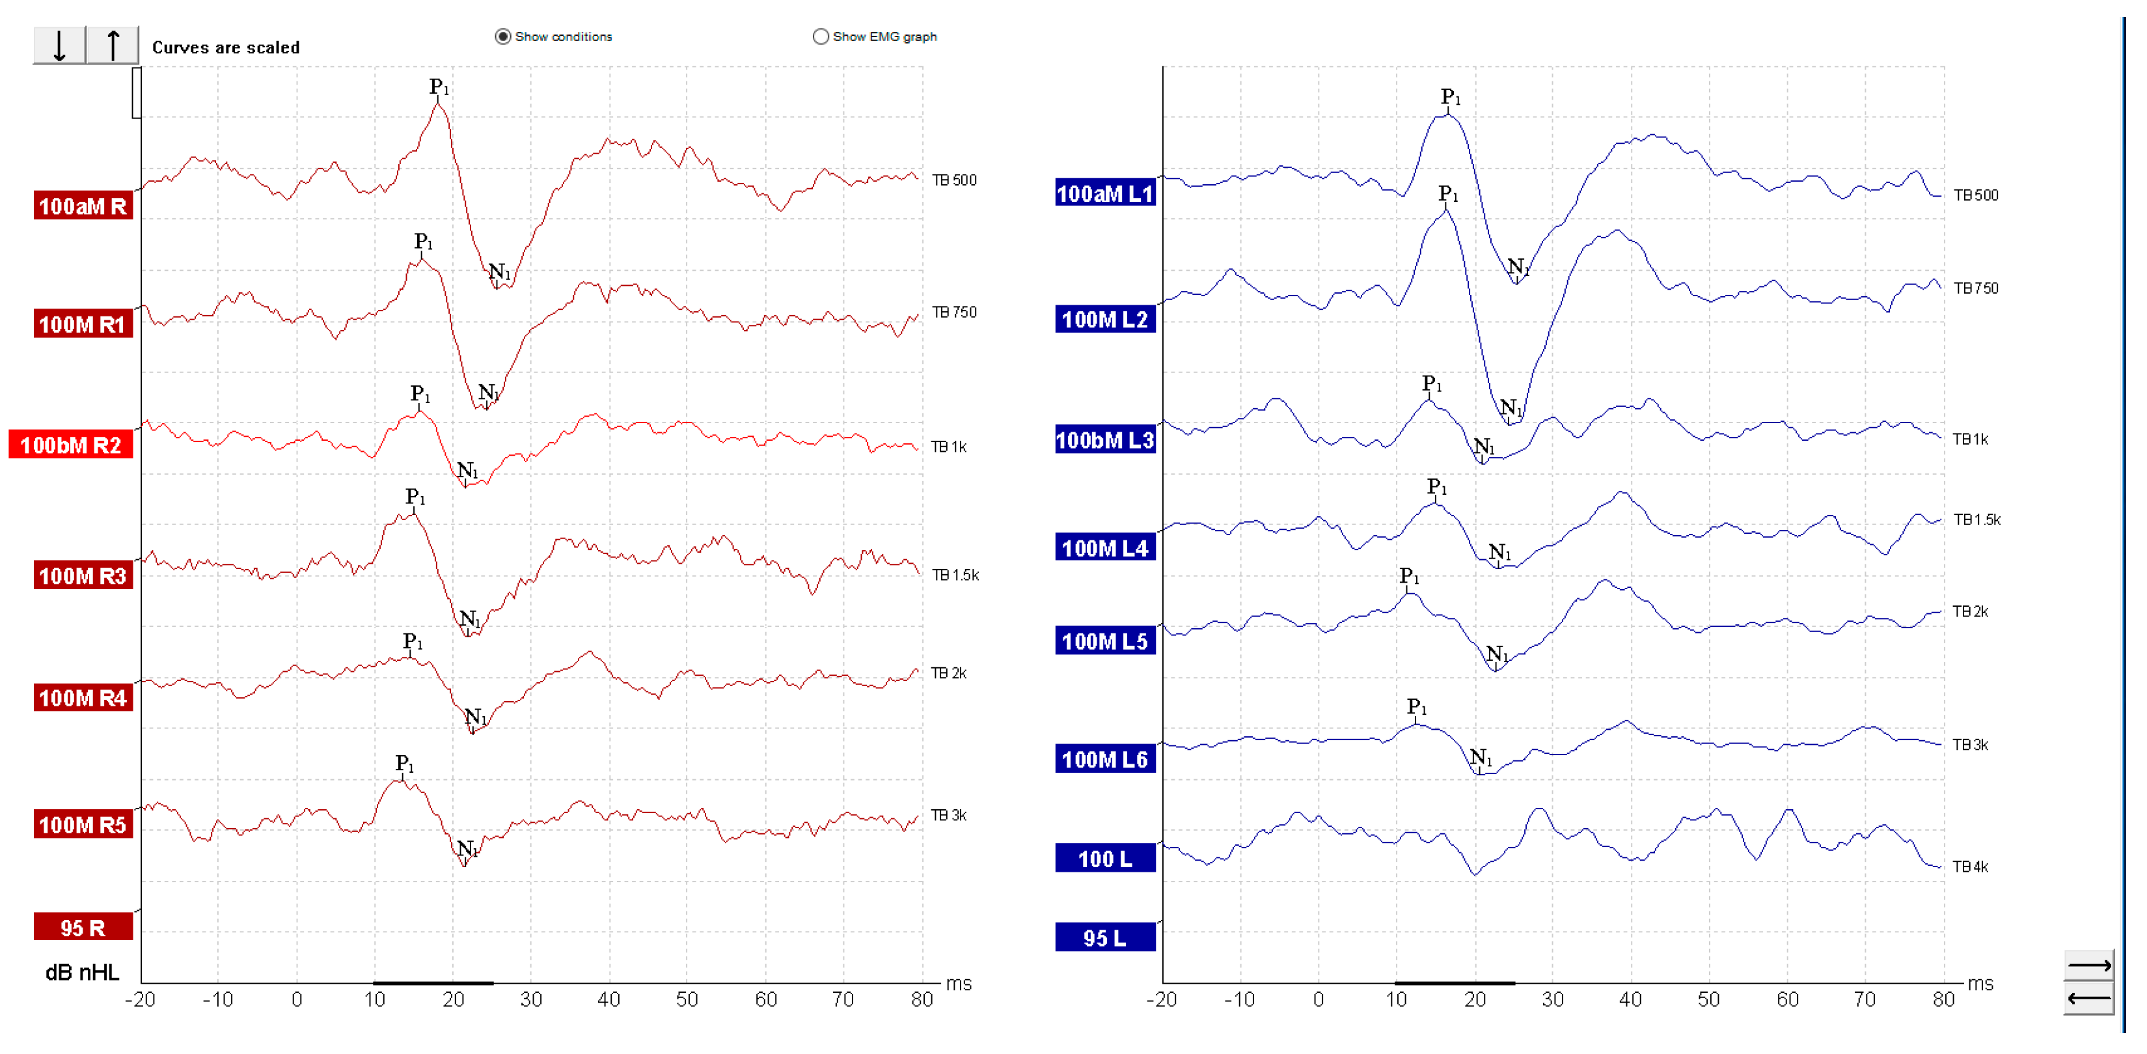Click the right arrow button at bottom right

pyautogui.click(x=2088, y=965)
